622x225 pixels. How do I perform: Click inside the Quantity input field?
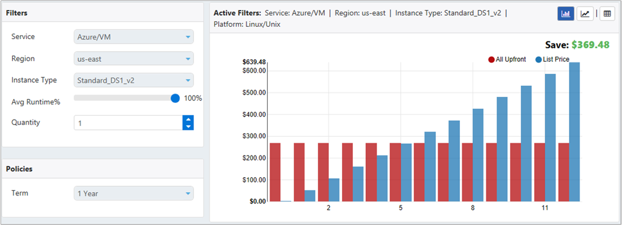[x=128, y=123]
